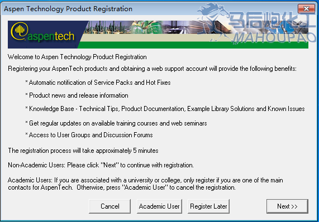Close the Product Registration dialog
319x222 pixels.
click(x=306, y=9)
